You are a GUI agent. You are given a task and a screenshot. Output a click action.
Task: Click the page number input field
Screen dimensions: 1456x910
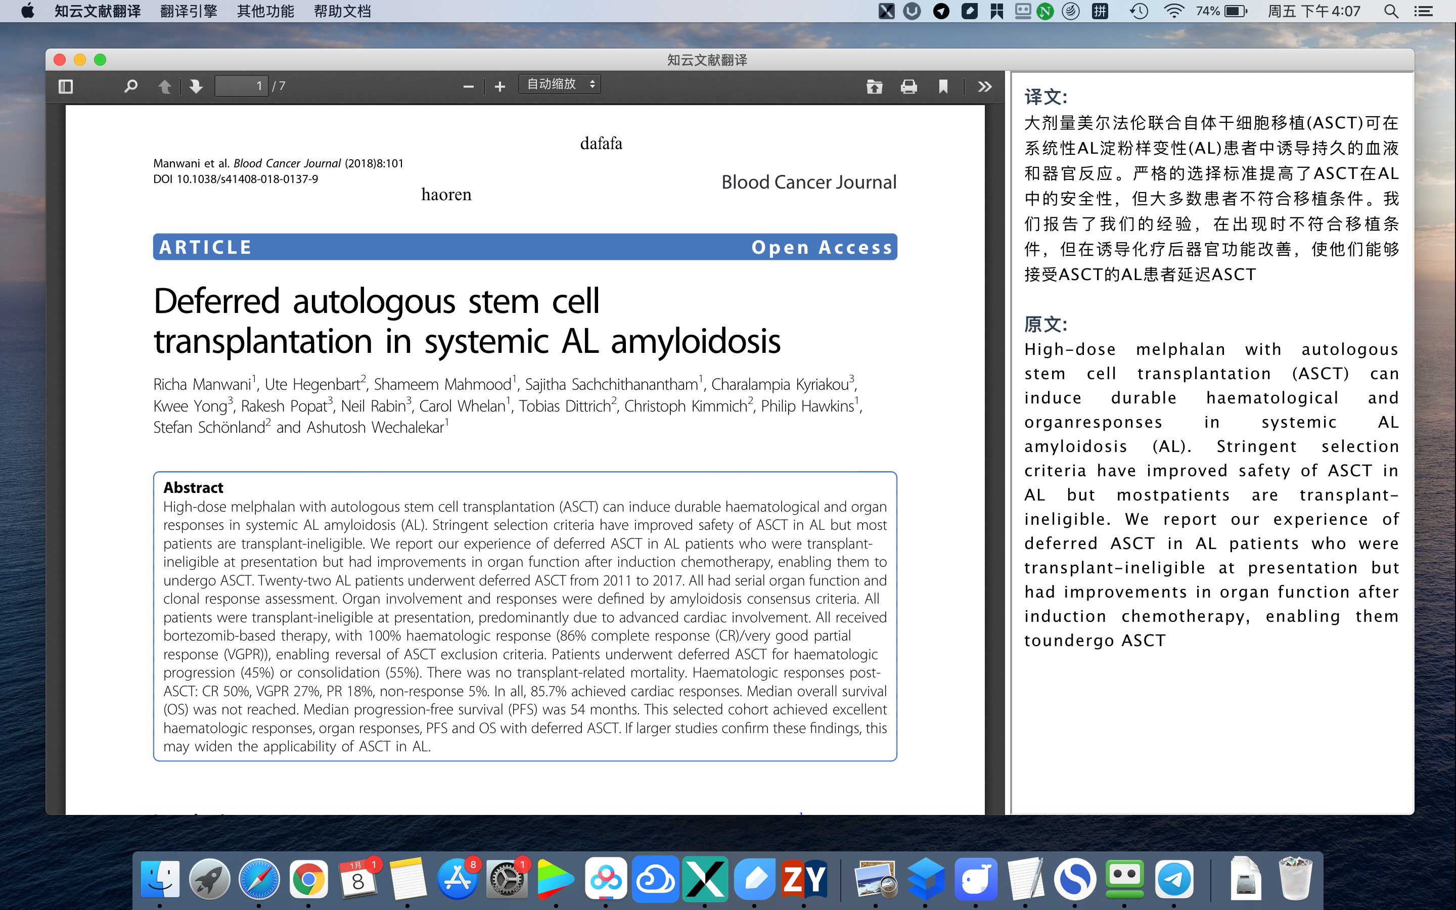pyautogui.click(x=241, y=86)
